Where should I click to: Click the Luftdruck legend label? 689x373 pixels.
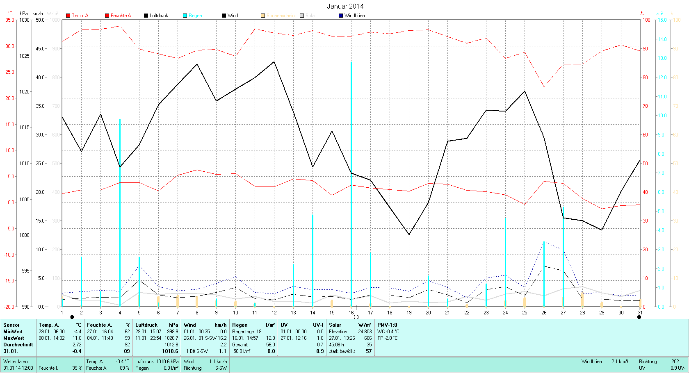pos(159,16)
